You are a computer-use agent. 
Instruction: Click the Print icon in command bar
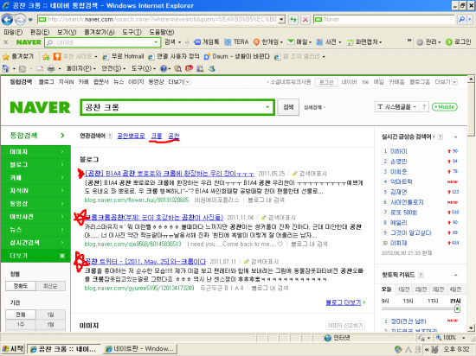[51, 69]
